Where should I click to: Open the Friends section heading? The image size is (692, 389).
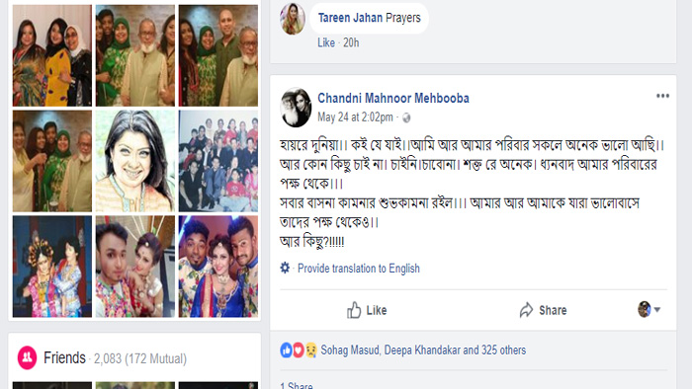tap(64, 357)
